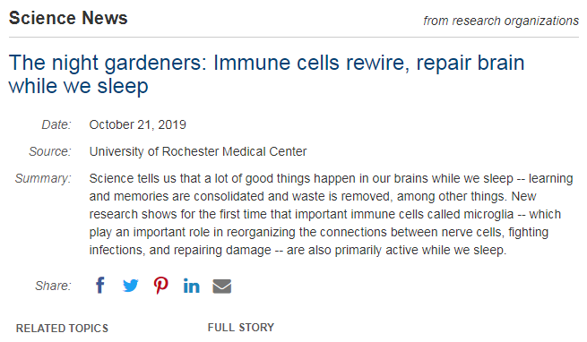Click the October 21, 2019 date
The width and height of the screenshot is (587, 342).
[x=137, y=124]
